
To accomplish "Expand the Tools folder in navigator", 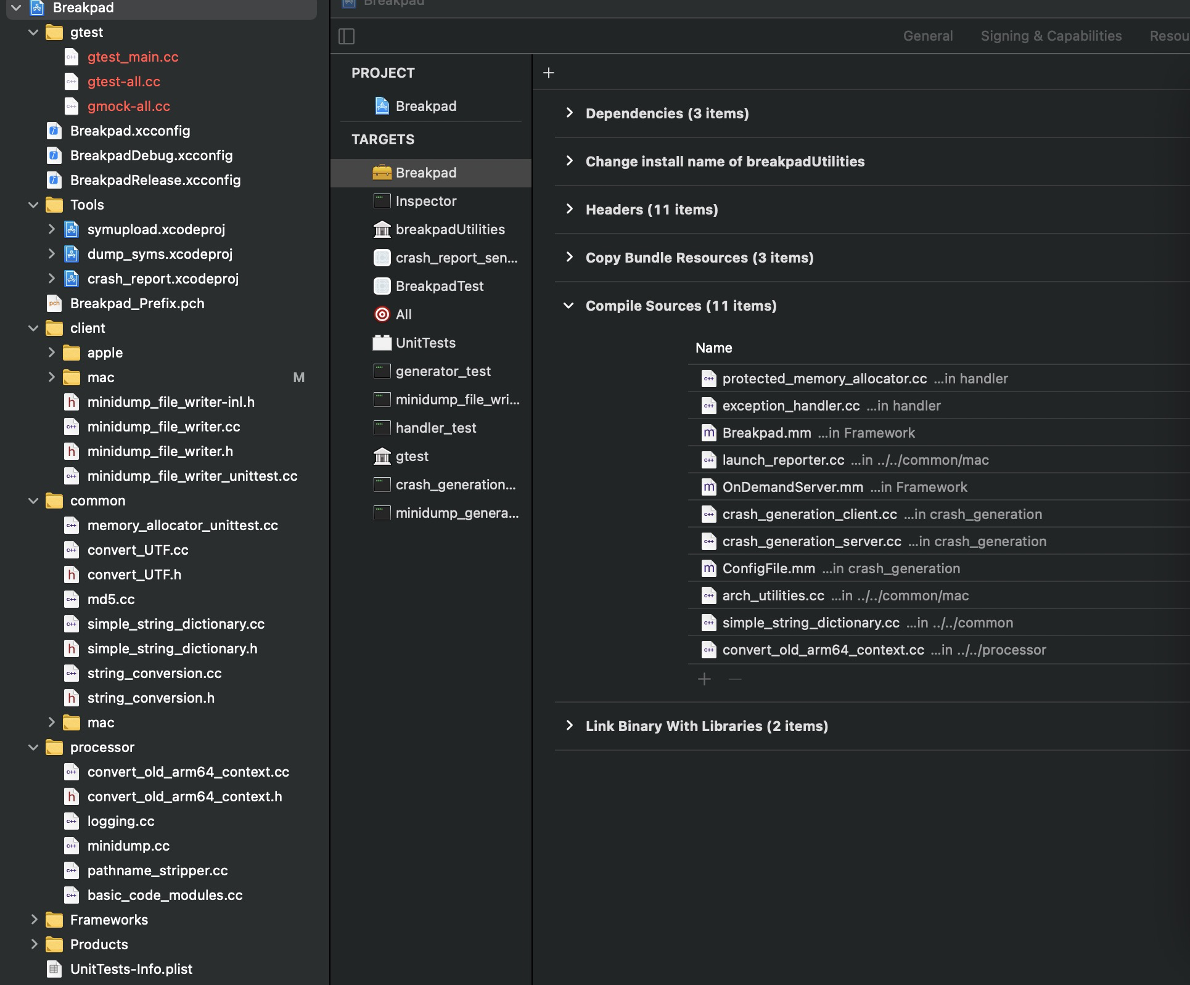I will point(33,205).
